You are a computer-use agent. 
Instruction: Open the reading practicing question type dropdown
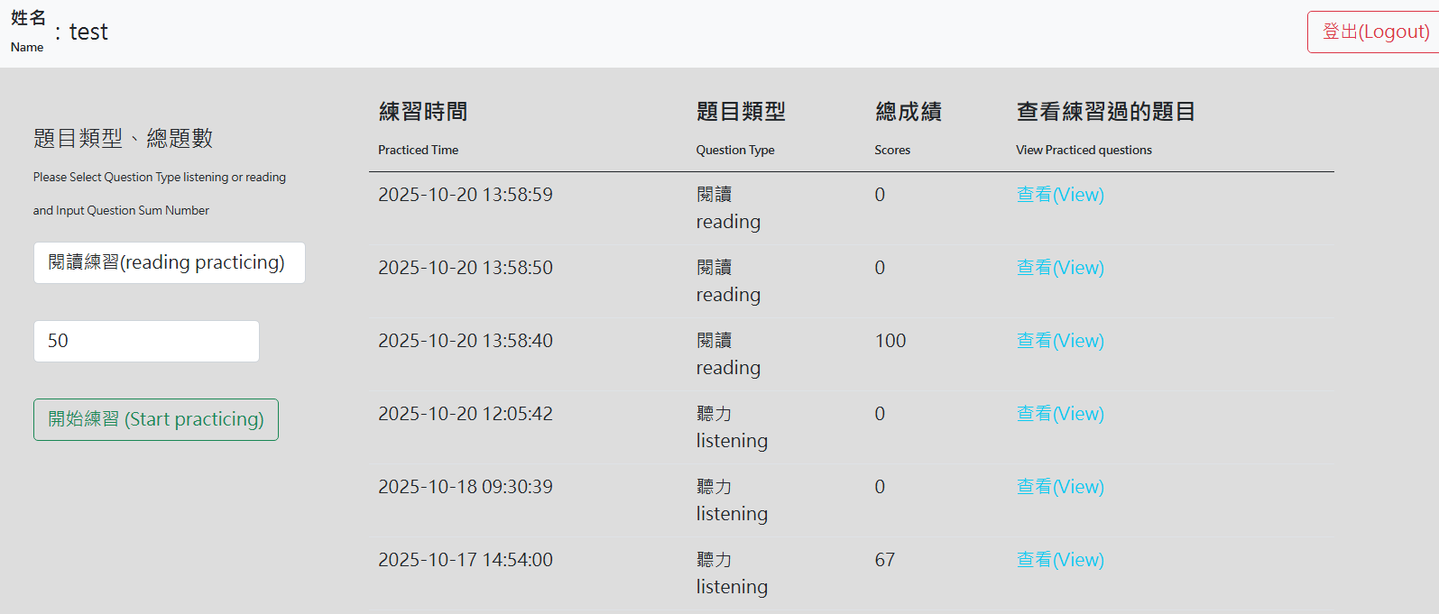click(169, 262)
